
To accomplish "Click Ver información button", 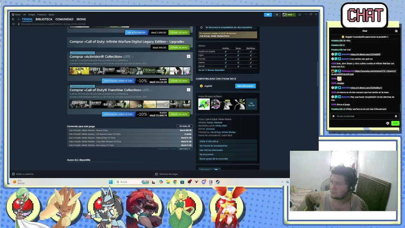I will (x=136, y=32).
